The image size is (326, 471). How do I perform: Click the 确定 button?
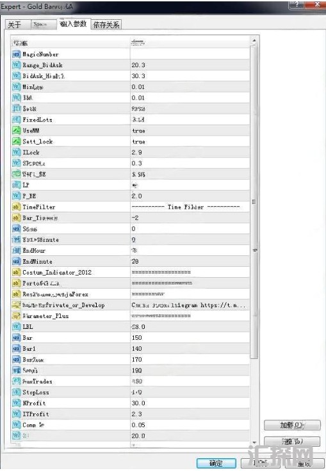tap(216, 463)
